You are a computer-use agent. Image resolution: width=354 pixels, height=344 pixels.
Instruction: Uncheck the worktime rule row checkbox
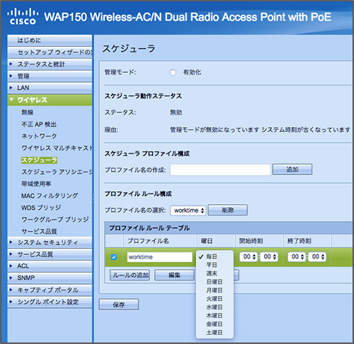click(x=114, y=257)
